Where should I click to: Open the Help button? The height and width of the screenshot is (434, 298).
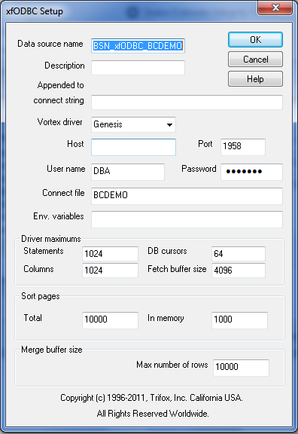255,79
